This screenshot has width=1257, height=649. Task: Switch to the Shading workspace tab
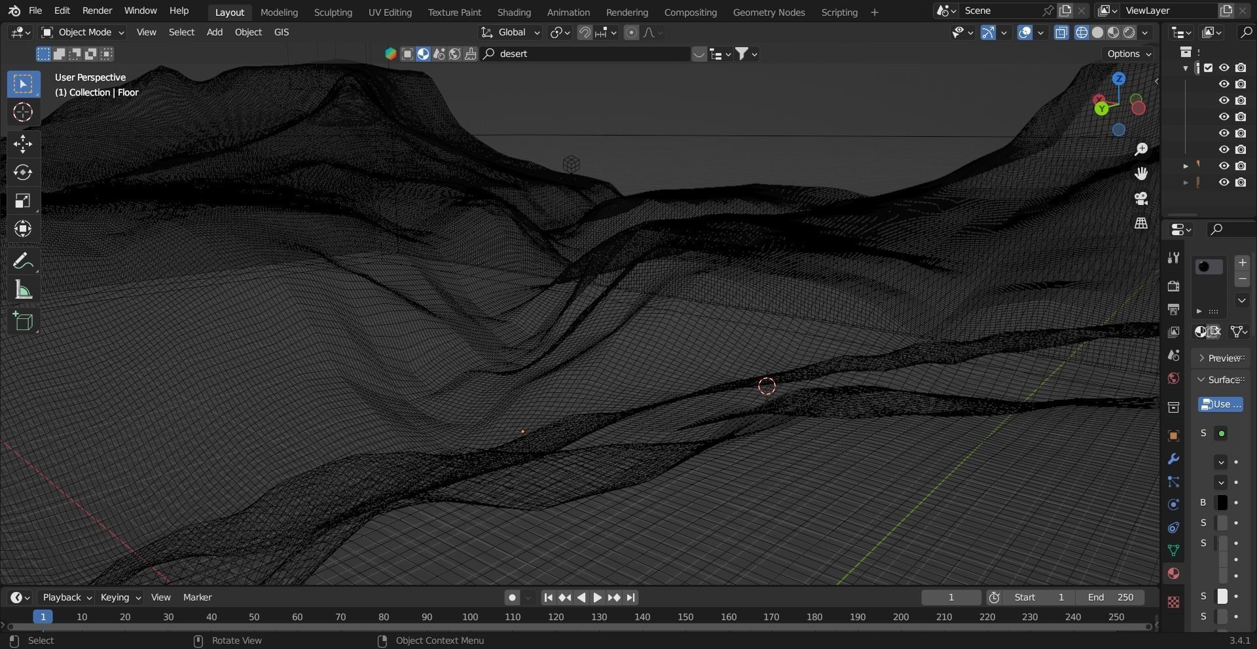[x=514, y=12]
